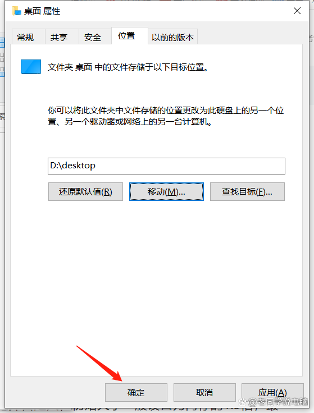The width and height of the screenshot is (314, 413).
Task: Open 查找目标(F)... to locate the folder
Action: [247, 192]
